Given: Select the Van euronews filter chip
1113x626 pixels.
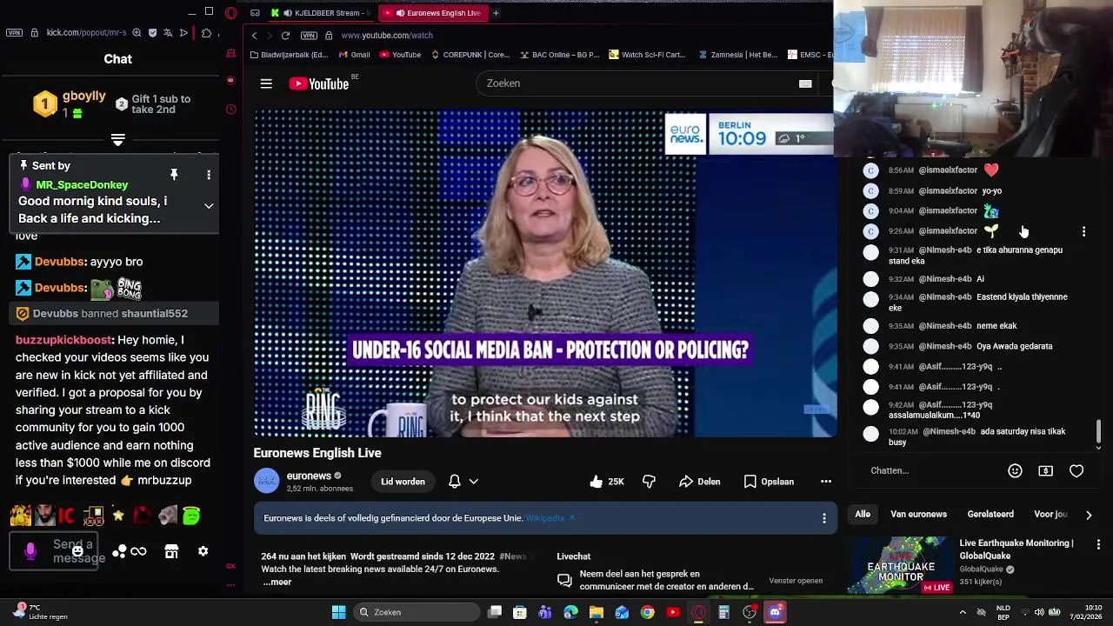Looking at the screenshot, I should [x=918, y=515].
